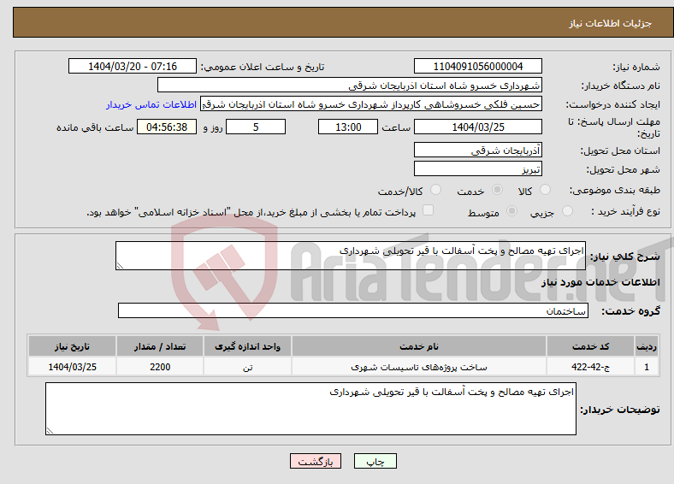Select the کالا/خدمت radio button

(x=435, y=190)
